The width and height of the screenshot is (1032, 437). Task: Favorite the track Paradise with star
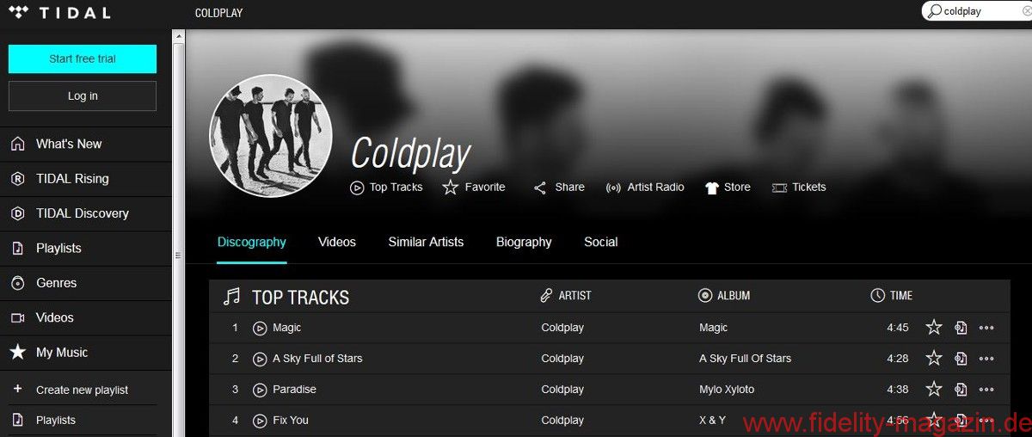pos(934,389)
